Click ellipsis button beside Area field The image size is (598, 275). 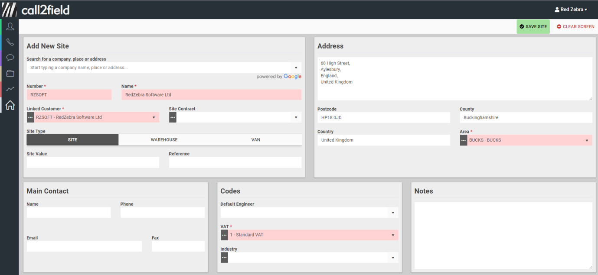(x=464, y=140)
